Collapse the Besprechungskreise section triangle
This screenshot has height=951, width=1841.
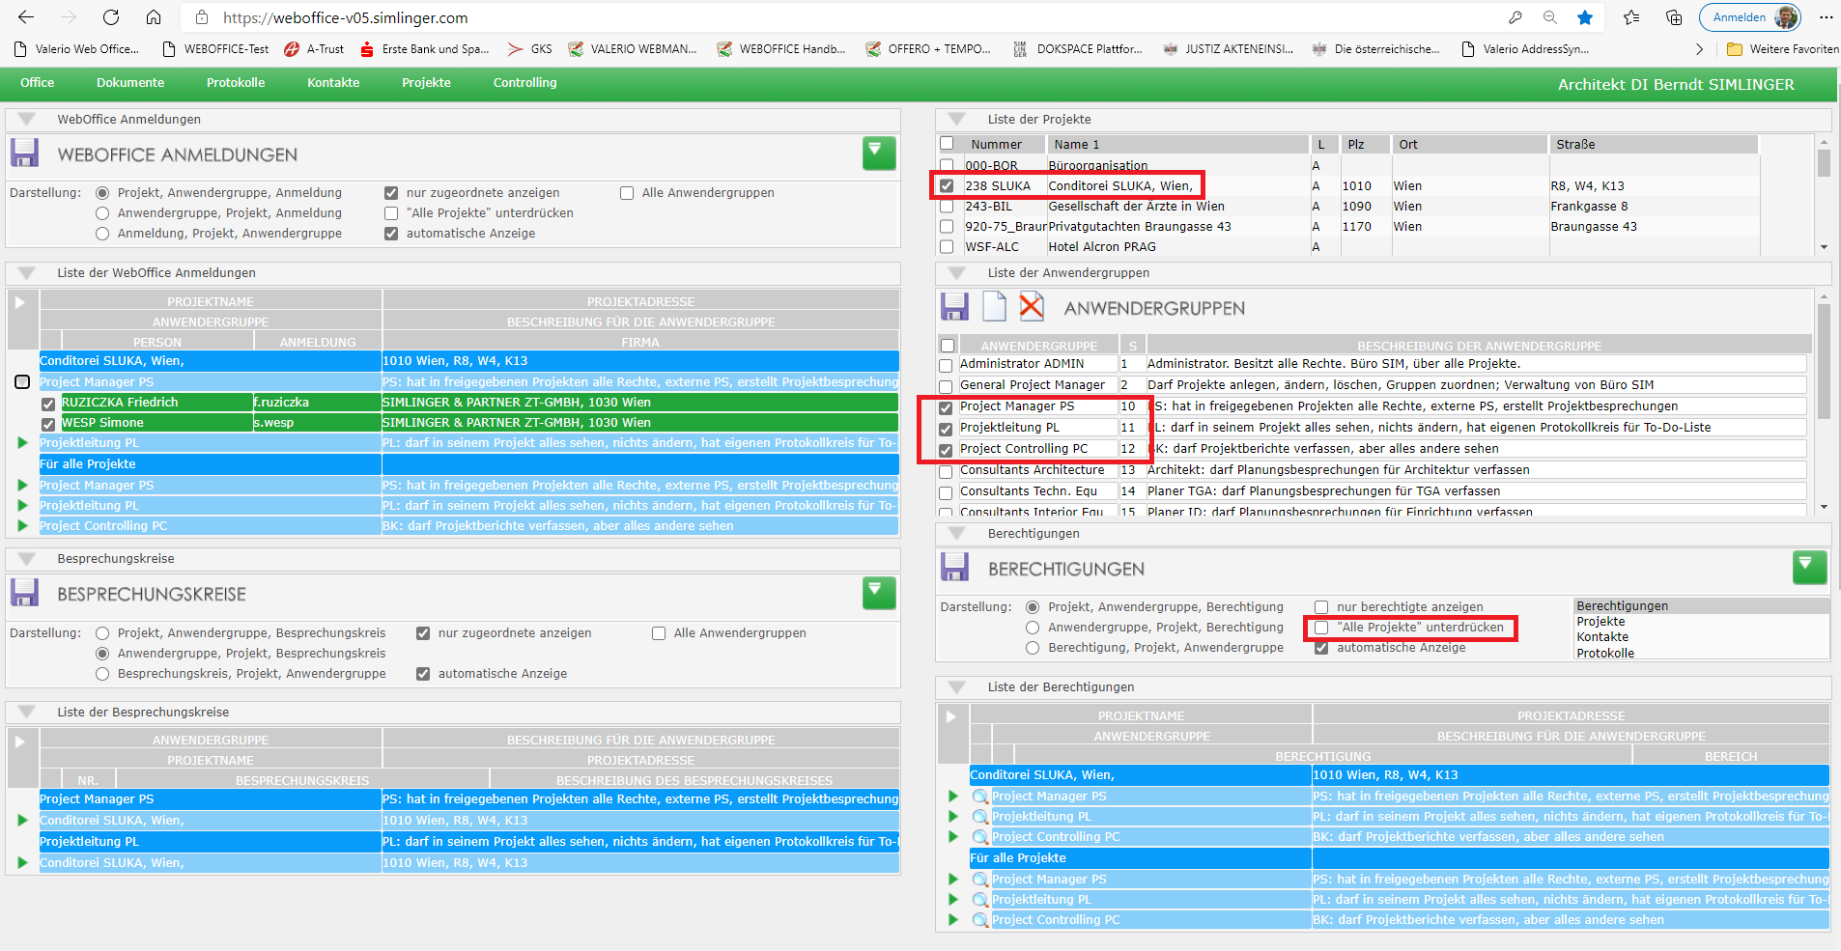pos(26,559)
